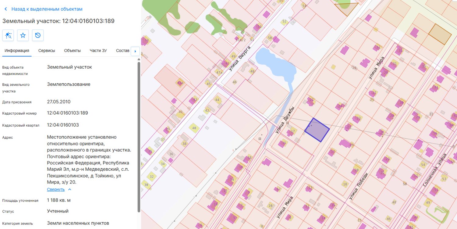
Task: Collapse the address with Свернуть link
Action: pos(56,189)
